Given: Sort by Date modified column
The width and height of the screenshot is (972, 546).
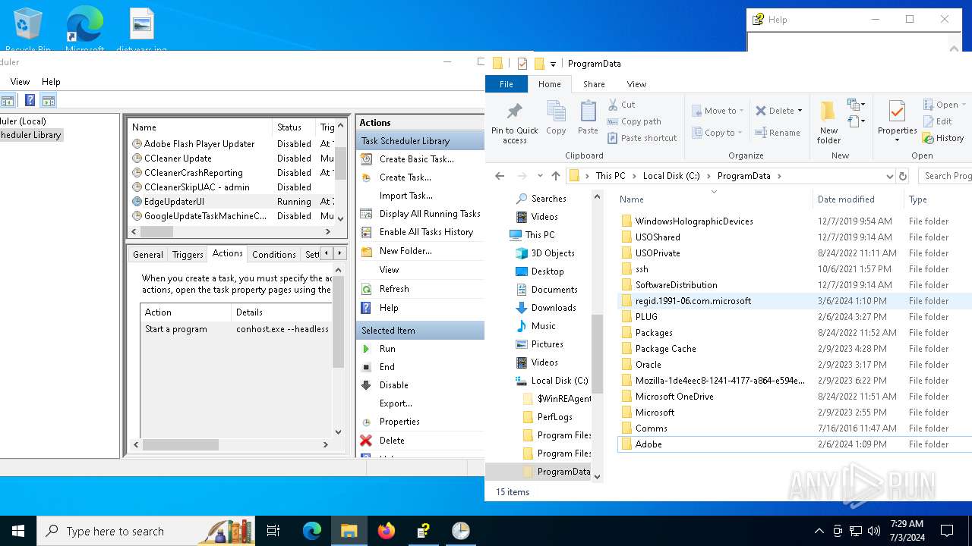Looking at the screenshot, I should tap(846, 199).
